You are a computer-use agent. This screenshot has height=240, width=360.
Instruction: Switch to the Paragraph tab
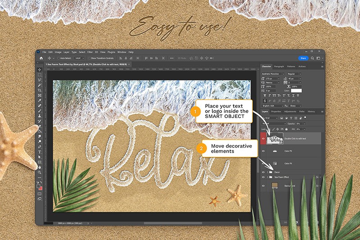(x=279, y=67)
